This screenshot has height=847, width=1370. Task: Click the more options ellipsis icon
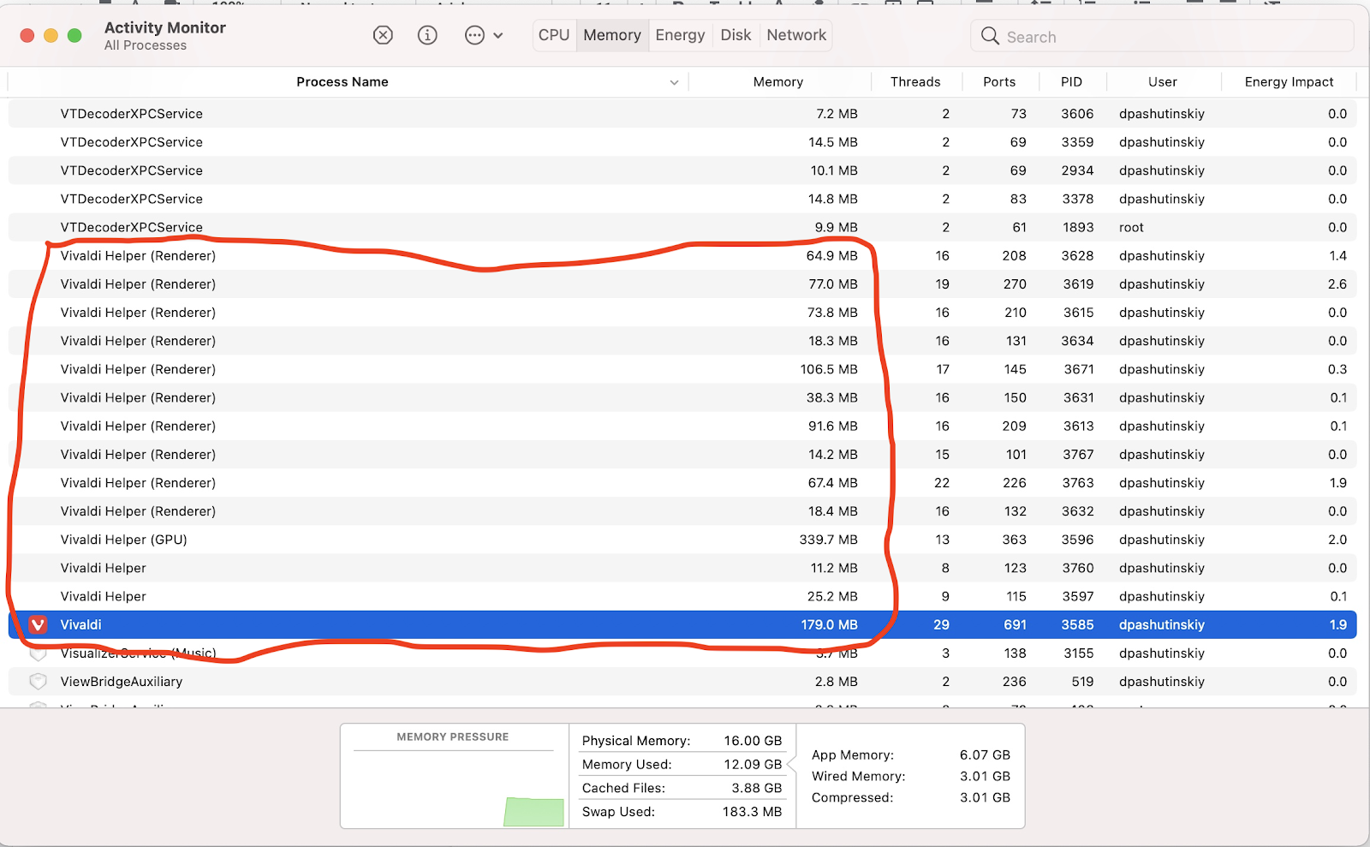click(x=474, y=35)
